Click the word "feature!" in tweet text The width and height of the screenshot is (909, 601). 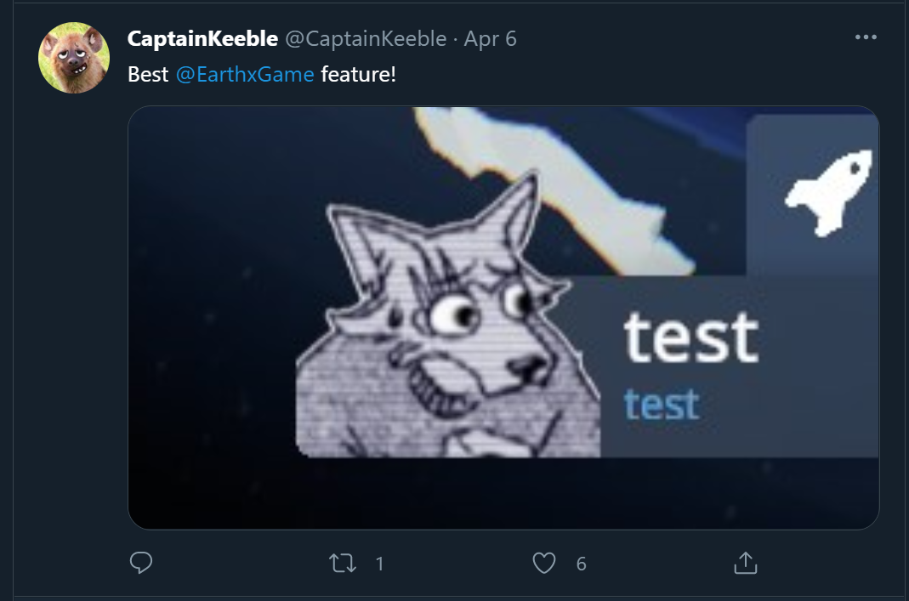[358, 74]
